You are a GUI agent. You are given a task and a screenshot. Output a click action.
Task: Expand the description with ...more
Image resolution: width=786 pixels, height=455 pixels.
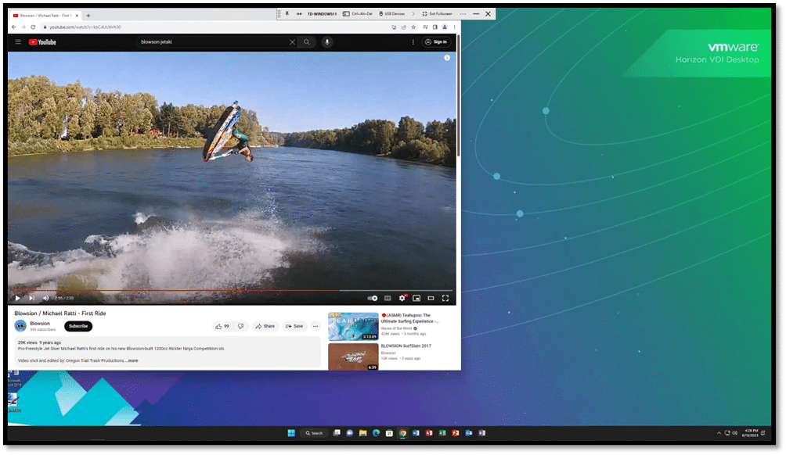tap(132, 361)
